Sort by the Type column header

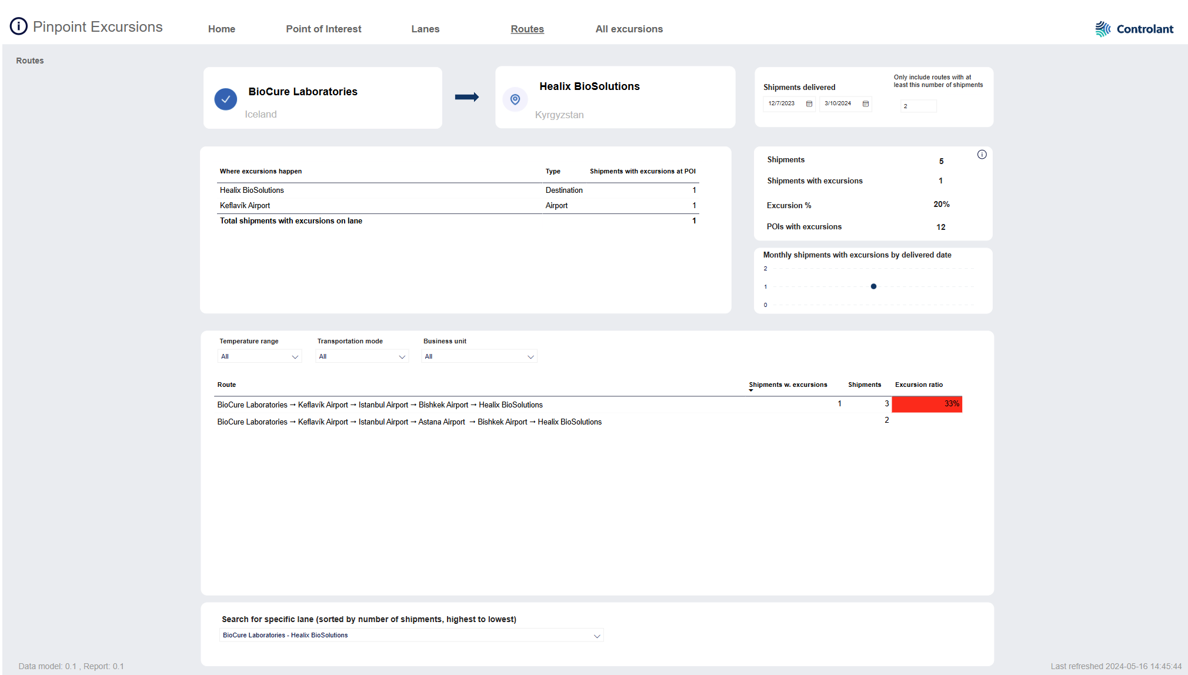tap(553, 171)
